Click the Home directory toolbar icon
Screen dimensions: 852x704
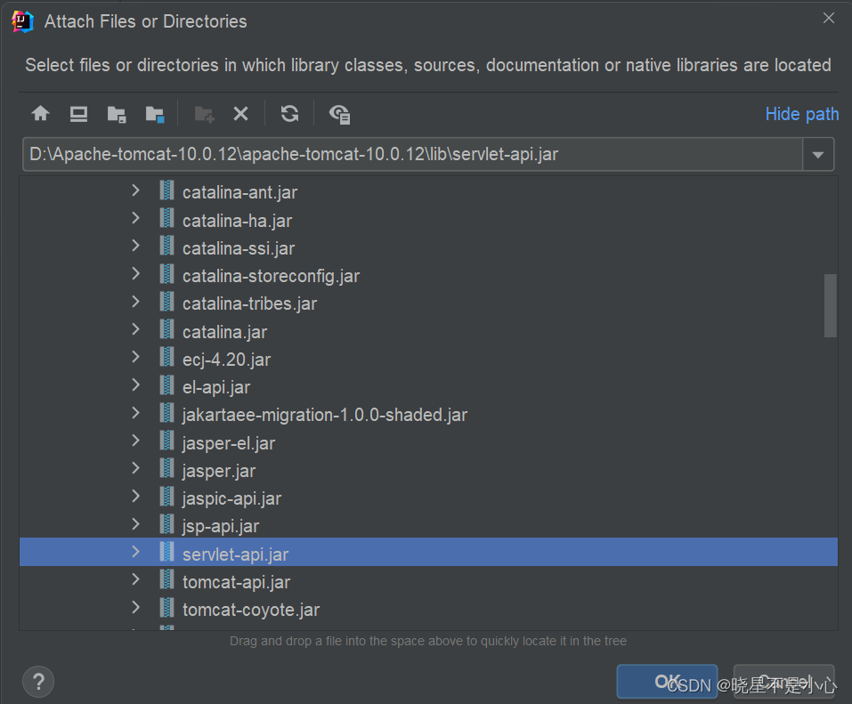(40, 114)
